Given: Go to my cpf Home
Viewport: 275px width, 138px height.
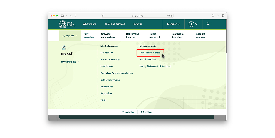Looking at the screenshot, I should (x=70, y=62).
